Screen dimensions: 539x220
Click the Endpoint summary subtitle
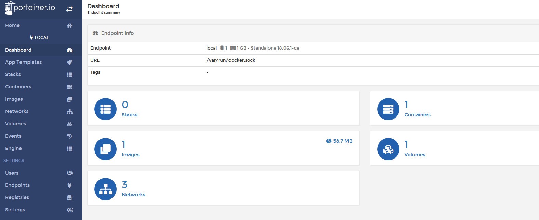coord(104,13)
